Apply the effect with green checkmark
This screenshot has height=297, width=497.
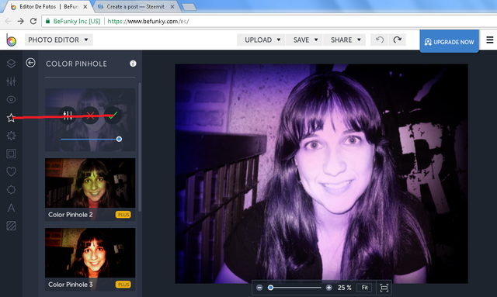(113, 116)
